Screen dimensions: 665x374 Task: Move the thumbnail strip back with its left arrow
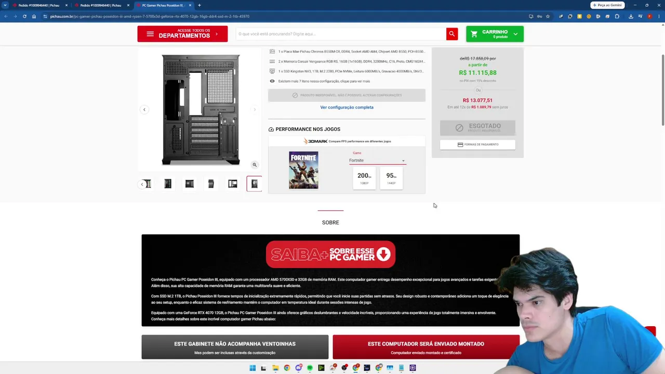coord(142,184)
